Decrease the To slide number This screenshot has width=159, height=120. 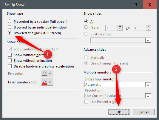149,29
